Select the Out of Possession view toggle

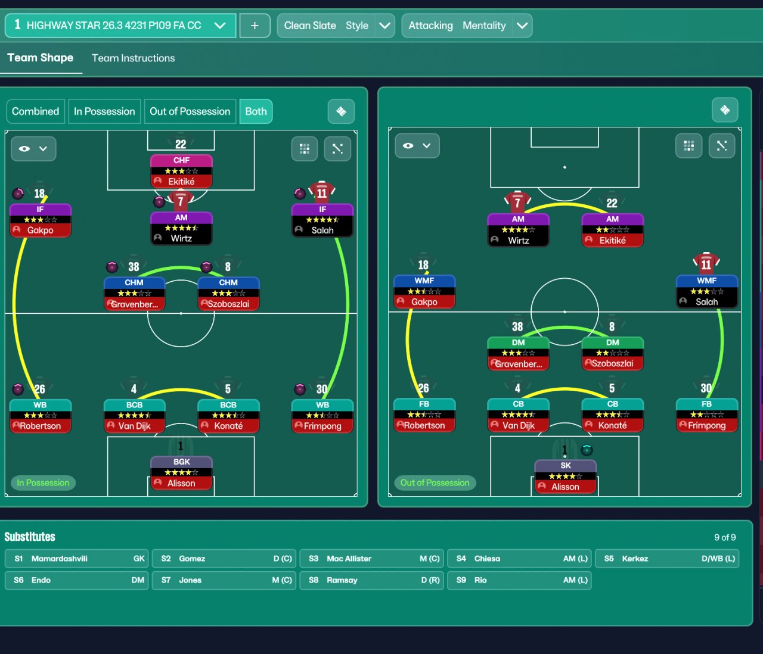(190, 111)
